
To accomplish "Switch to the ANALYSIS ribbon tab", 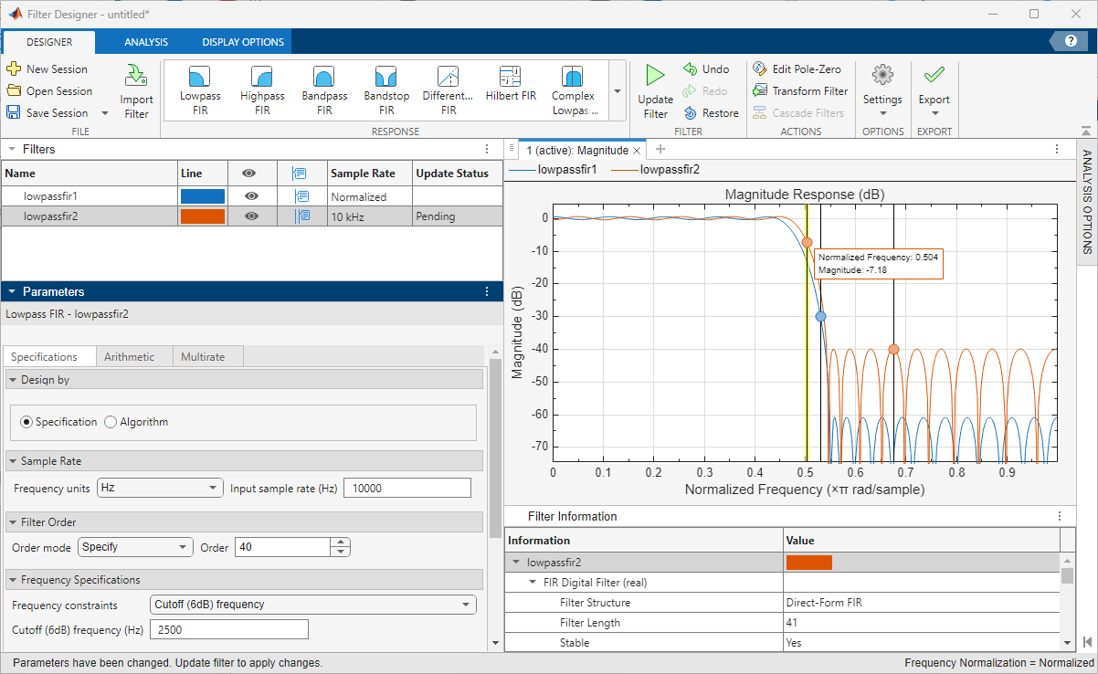I will tap(146, 42).
